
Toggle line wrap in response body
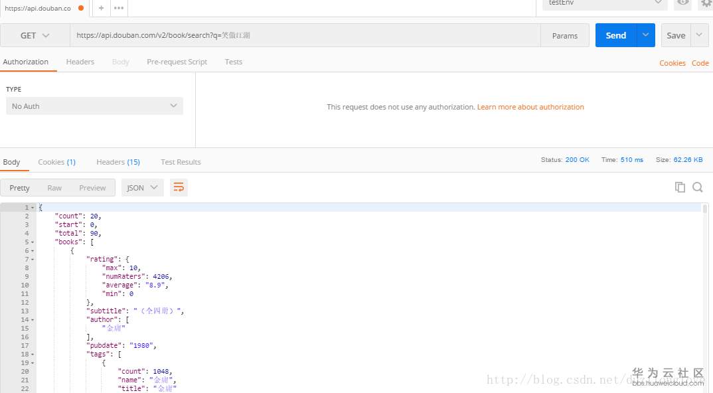pyautogui.click(x=179, y=187)
